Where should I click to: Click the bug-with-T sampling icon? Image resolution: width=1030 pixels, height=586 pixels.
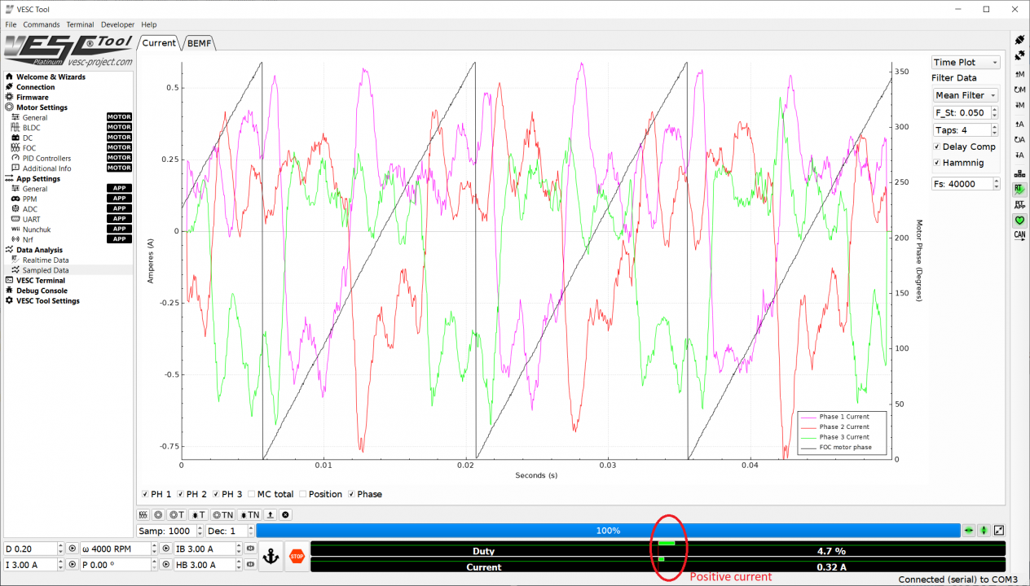198,514
